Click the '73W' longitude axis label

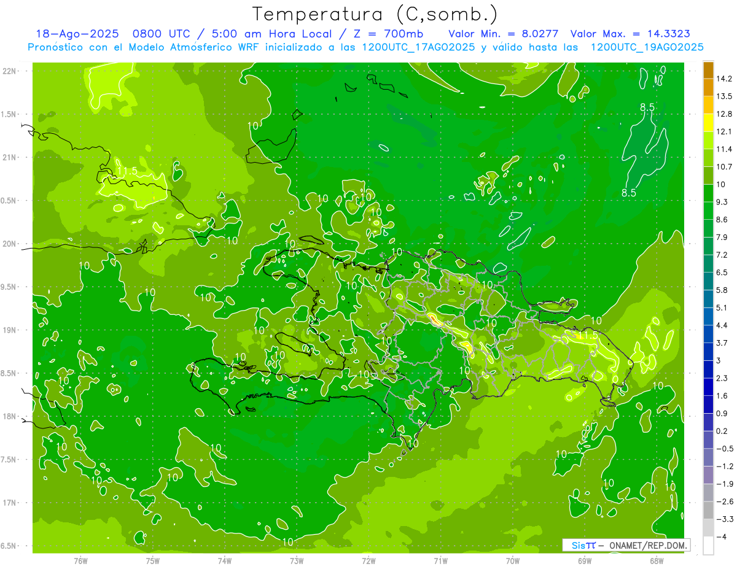click(x=297, y=560)
